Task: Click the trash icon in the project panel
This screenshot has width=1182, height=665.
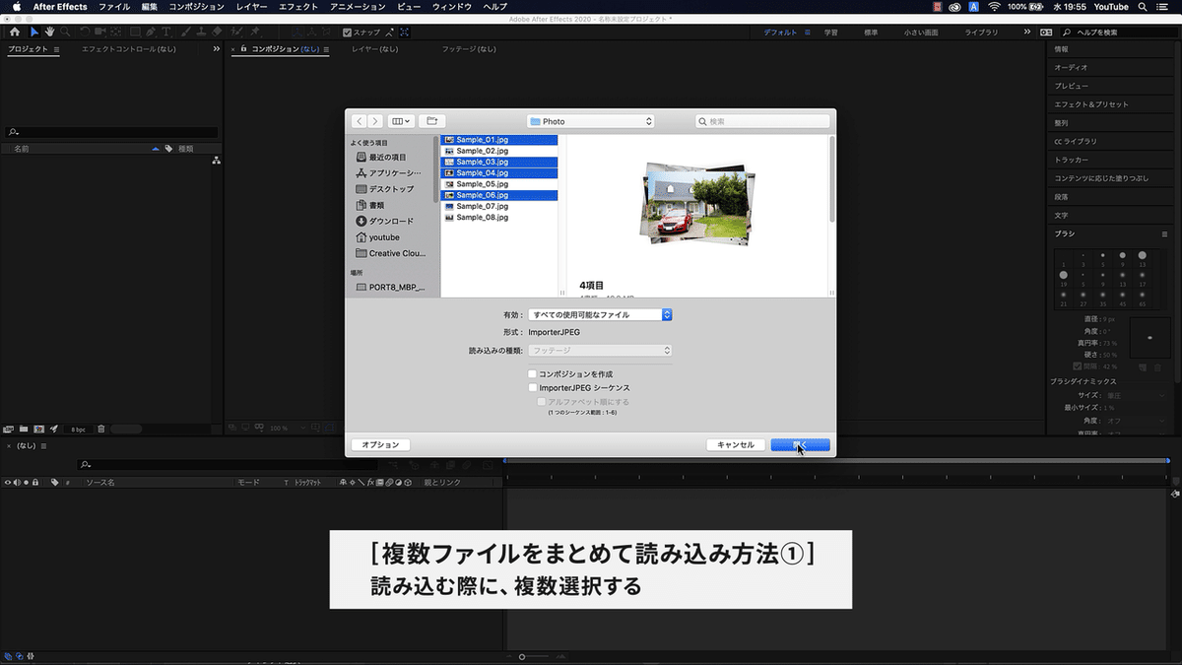Action: pyautogui.click(x=101, y=429)
